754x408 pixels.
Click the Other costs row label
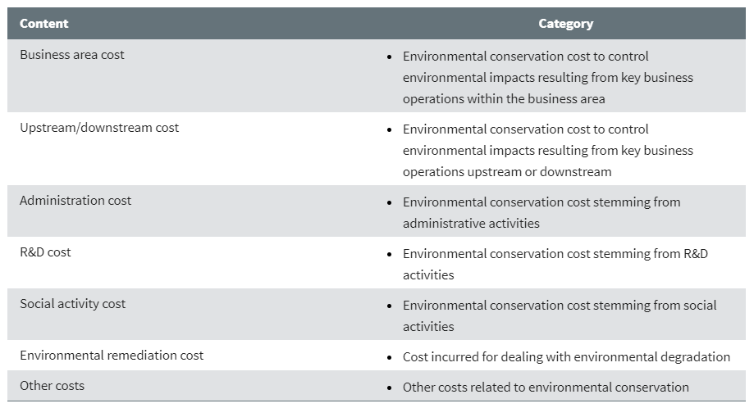click(x=52, y=385)
